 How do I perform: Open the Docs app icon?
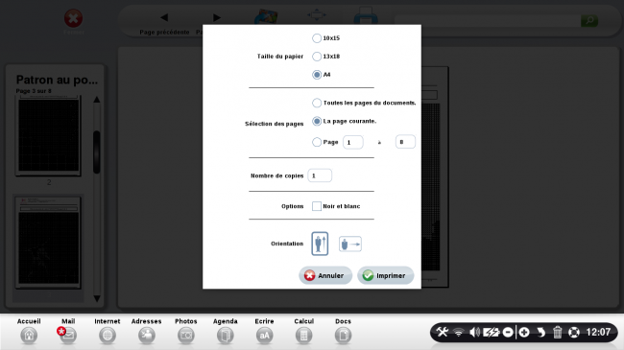[343, 336]
